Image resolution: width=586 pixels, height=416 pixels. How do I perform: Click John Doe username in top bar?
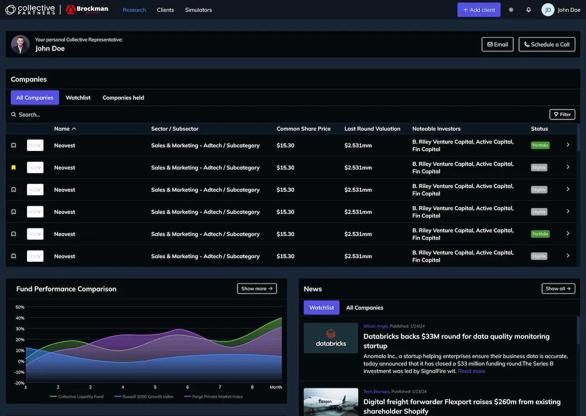pos(569,10)
